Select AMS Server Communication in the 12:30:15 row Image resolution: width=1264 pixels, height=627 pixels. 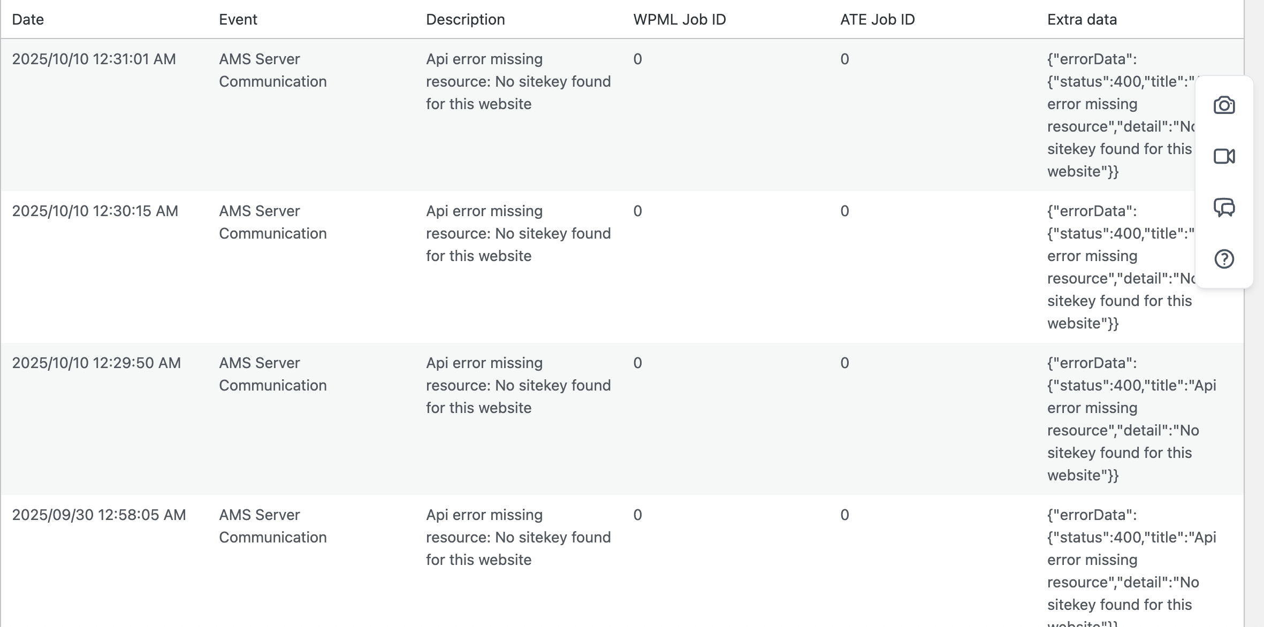click(272, 223)
